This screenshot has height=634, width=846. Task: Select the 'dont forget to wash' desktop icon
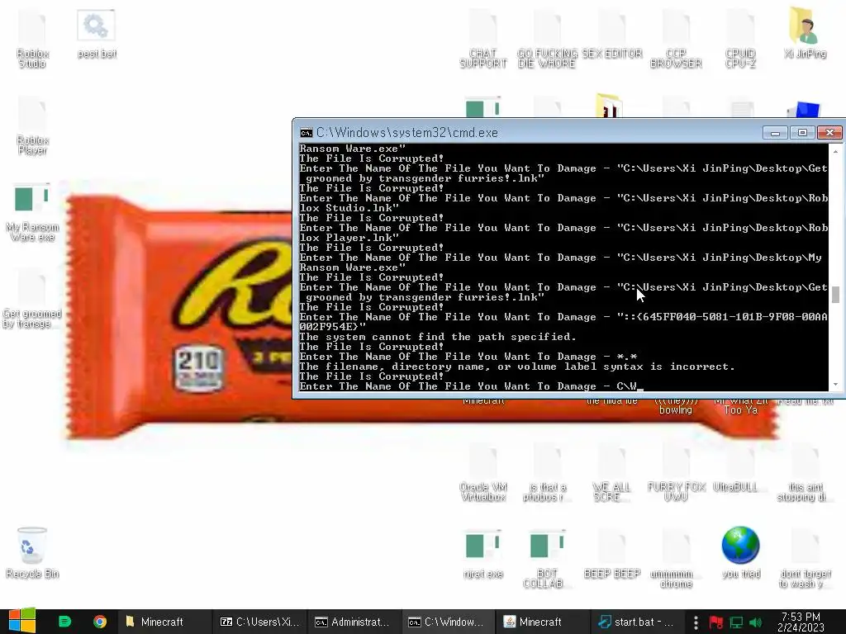point(805,559)
